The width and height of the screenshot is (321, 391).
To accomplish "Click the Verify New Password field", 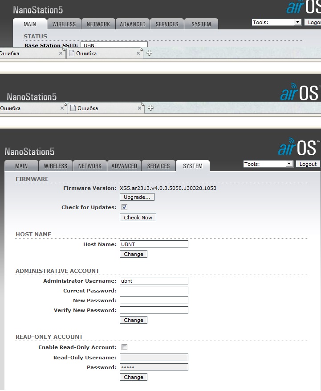I will pyautogui.click(x=154, y=310).
